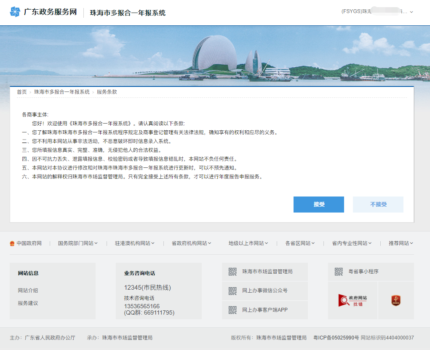
Task: Select 13536565166 support phone number
Action: pos(142,306)
